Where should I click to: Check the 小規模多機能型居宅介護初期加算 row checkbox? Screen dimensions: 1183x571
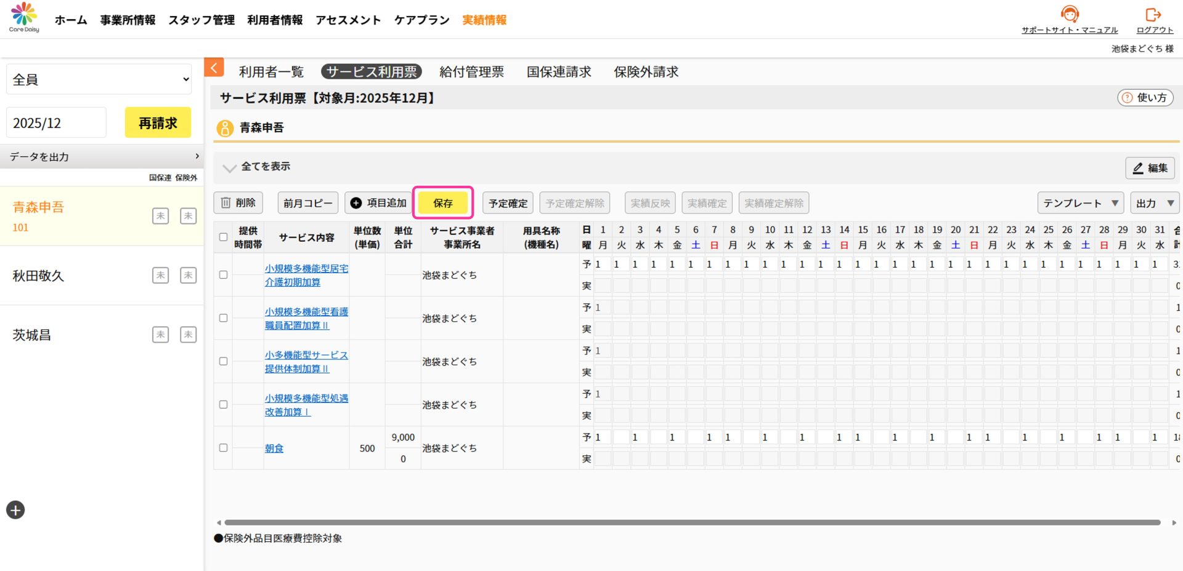pos(224,275)
